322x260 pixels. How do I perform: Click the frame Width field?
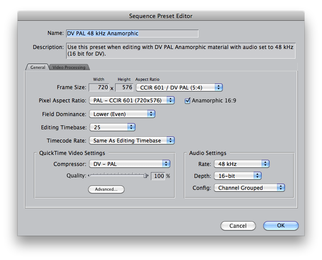click(99, 87)
